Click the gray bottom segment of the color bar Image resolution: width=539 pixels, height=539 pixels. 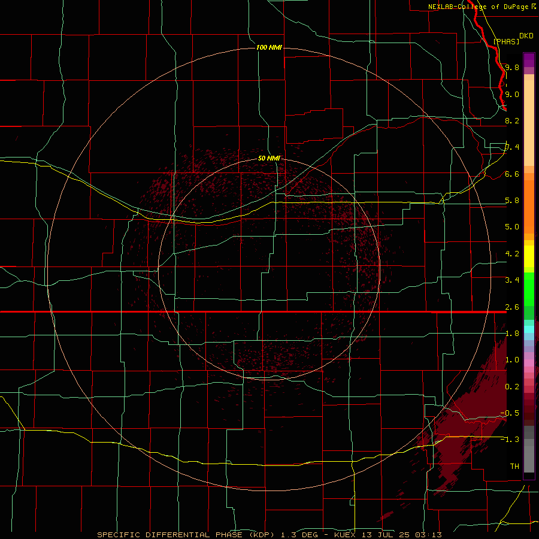pos(529,461)
